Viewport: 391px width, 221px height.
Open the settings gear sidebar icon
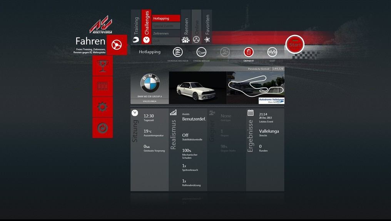102,107
